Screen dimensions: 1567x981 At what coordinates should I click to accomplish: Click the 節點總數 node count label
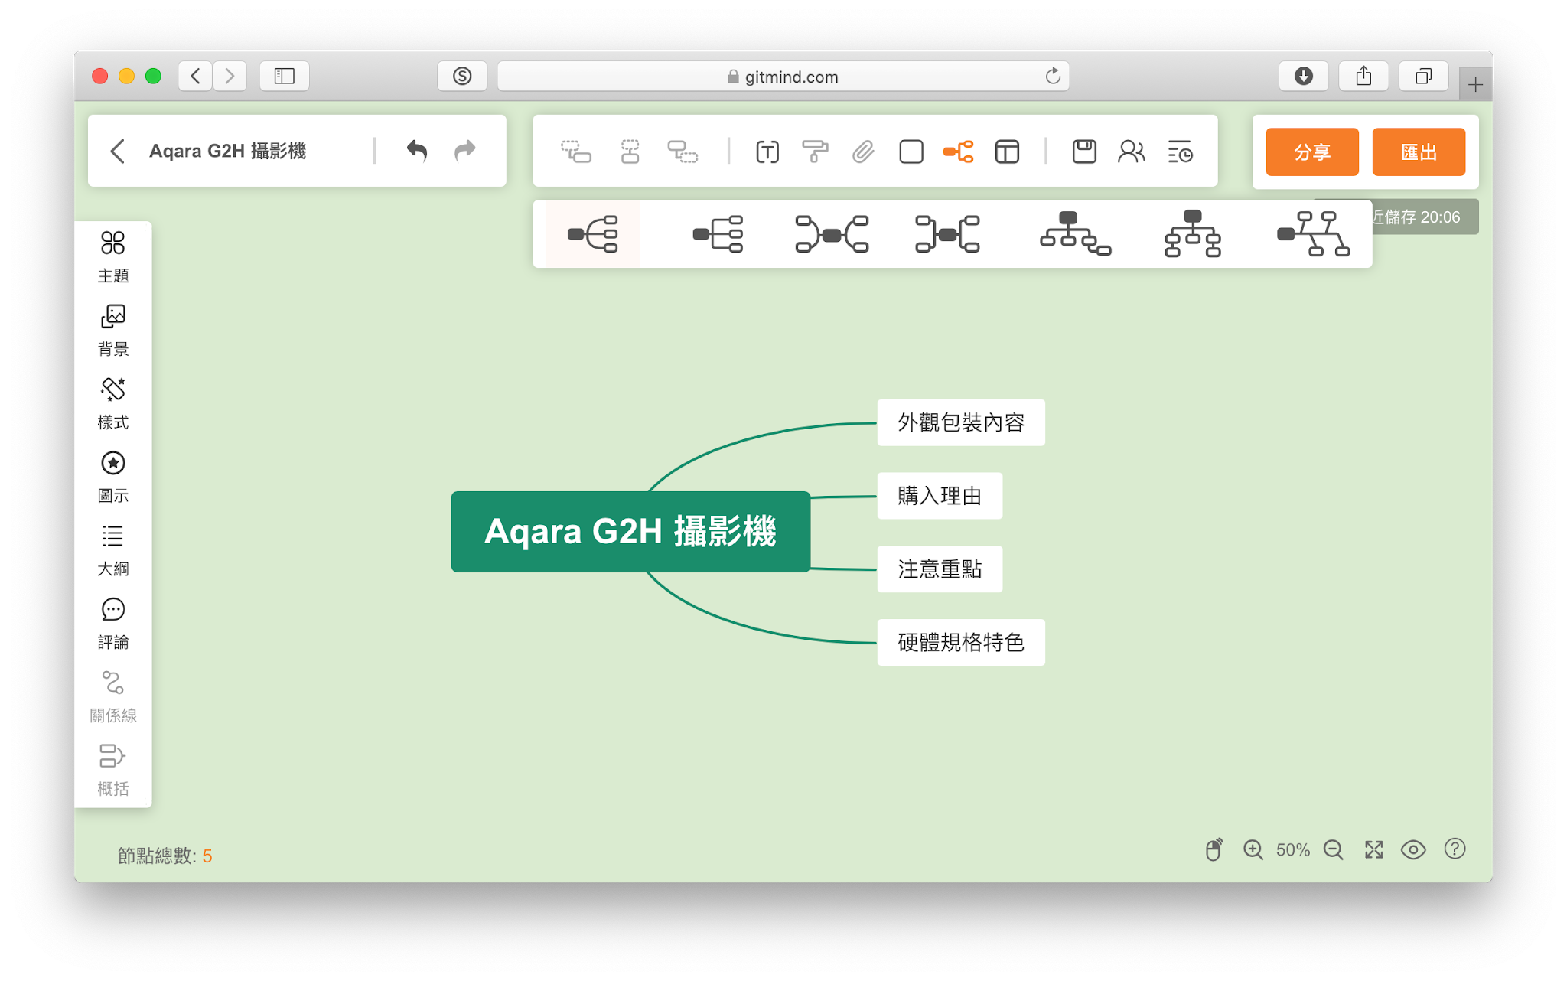pos(165,856)
